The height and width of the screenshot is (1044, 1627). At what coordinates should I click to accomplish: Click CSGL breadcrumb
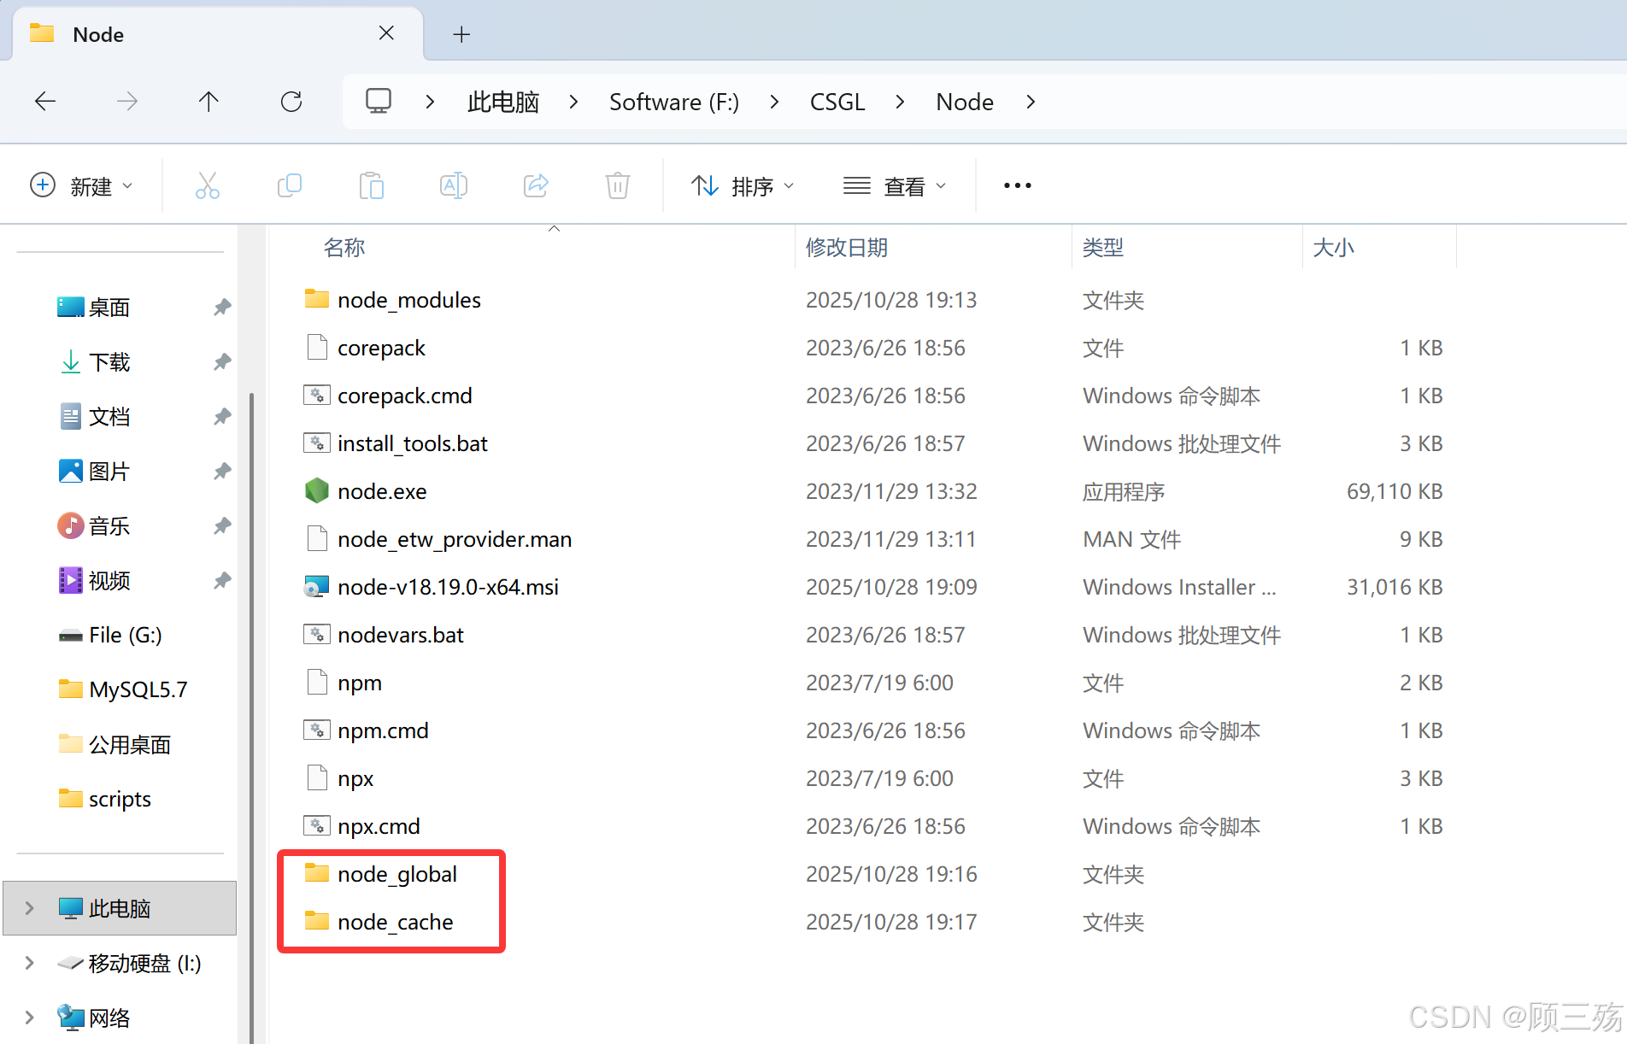tap(837, 102)
